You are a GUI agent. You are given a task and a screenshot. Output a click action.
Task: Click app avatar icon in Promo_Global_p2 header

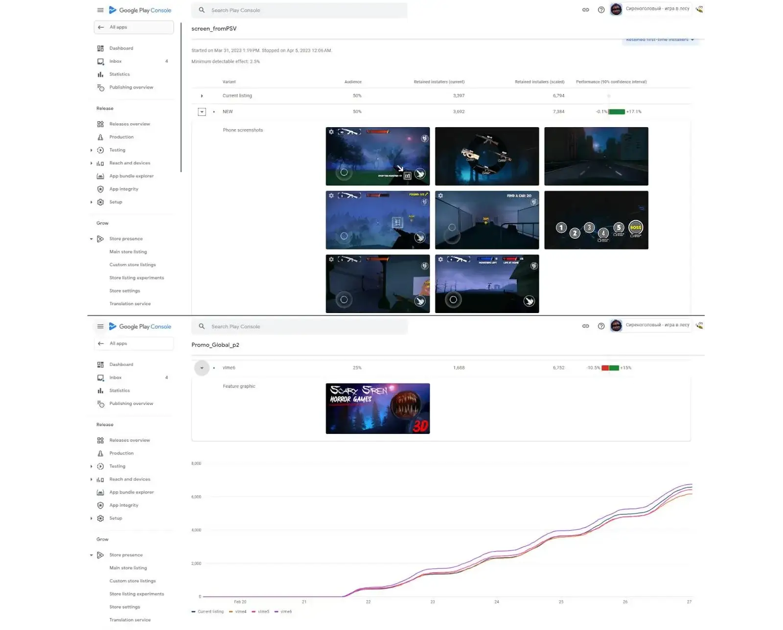tap(616, 325)
